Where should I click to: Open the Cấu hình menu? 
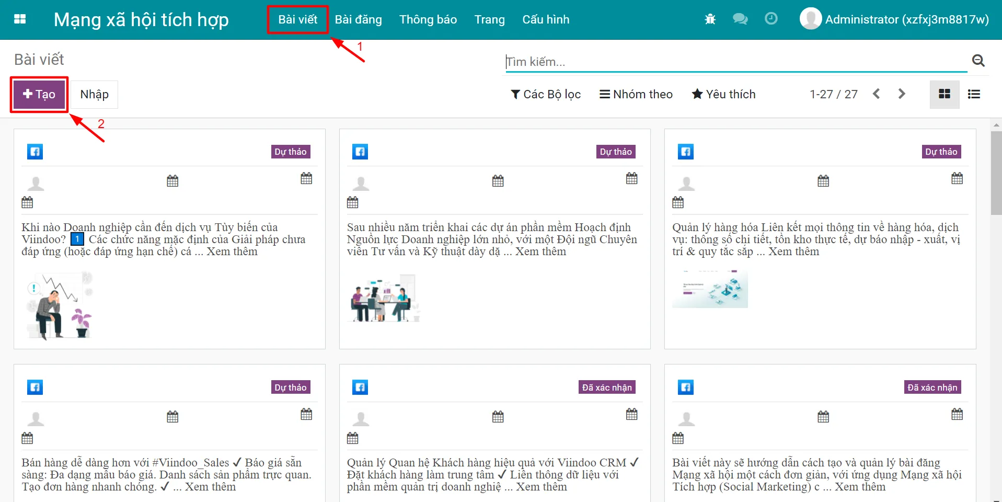tap(546, 19)
